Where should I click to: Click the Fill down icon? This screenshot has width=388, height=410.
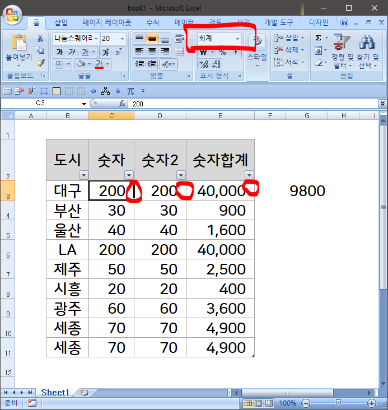[x=318, y=50]
